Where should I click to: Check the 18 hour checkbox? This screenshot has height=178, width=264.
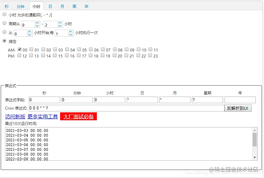(x=91, y=55)
